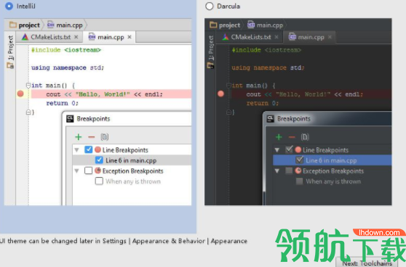Click project tool window icon in IntelliJ preview sidebar

[10, 65]
